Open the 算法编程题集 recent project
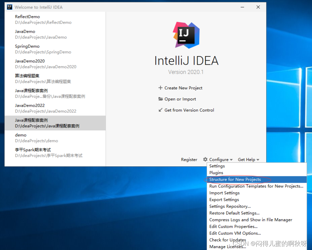This screenshot has width=312, height=250. [55, 79]
